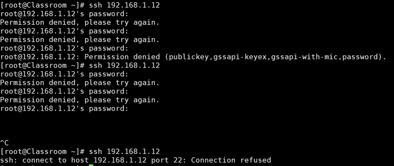Click the second "[root@Classroom ~]#" prompt
394x166 pixels.
(42, 66)
